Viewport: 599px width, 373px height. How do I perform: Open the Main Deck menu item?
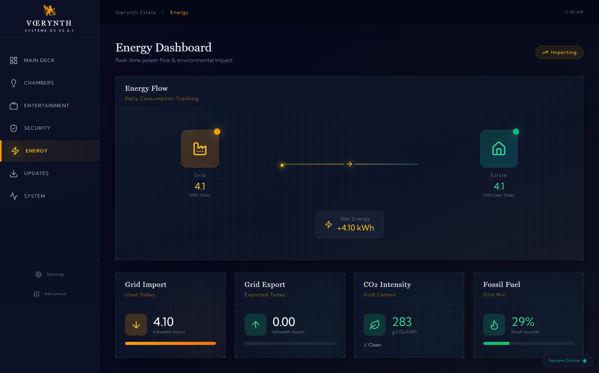coord(39,60)
